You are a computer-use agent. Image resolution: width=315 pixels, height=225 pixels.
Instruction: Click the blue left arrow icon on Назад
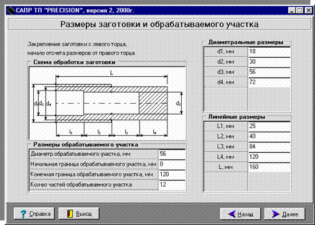232,214
